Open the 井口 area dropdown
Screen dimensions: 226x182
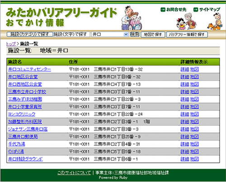coord(110,34)
